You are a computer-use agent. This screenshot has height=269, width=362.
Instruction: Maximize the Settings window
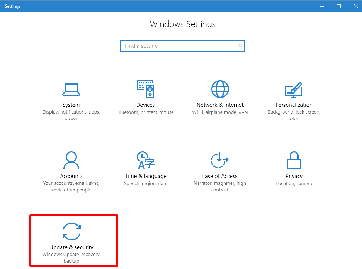point(339,6)
